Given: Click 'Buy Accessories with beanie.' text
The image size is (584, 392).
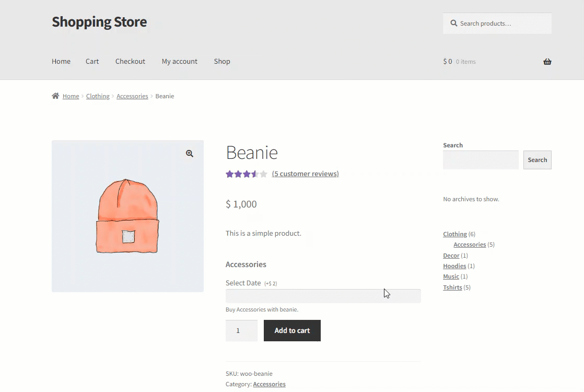Looking at the screenshot, I should [262, 309].
